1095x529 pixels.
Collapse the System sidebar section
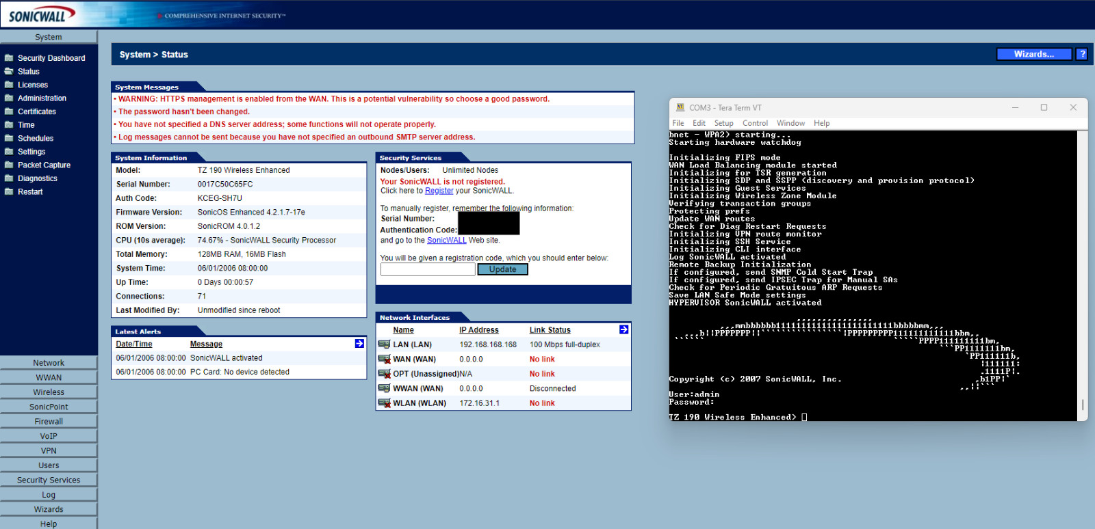point(49,37)
